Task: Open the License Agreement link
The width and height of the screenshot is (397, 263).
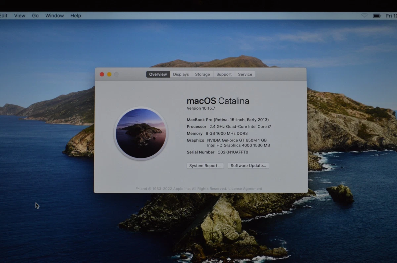Action: [245, 189]
